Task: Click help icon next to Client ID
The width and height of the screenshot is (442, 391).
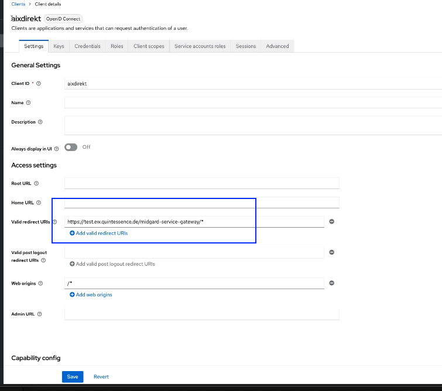Action: click(x=39, y=84)
